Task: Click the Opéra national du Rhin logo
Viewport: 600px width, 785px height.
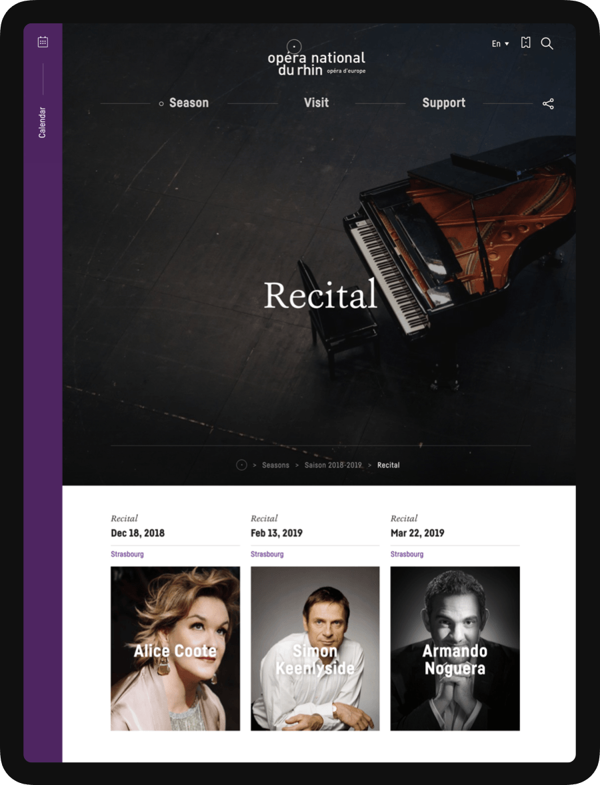Action: [x=316, y=59]
